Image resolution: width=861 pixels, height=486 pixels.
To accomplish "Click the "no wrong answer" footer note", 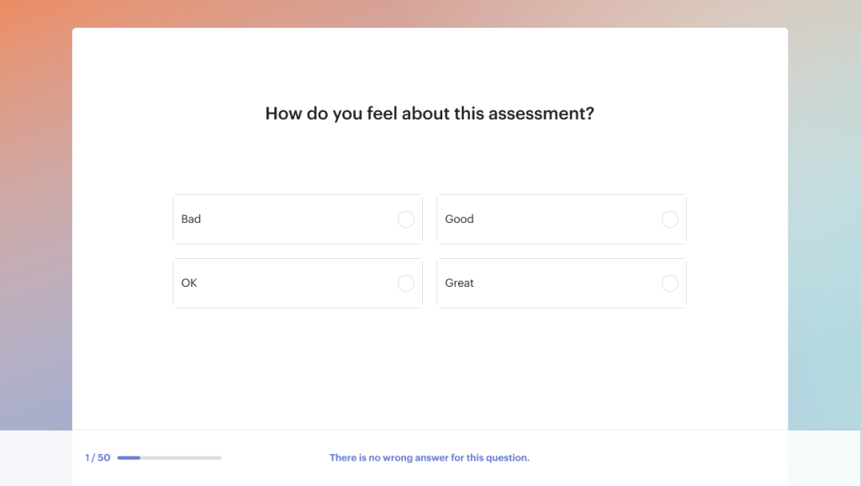I will (x=429, y=458).
